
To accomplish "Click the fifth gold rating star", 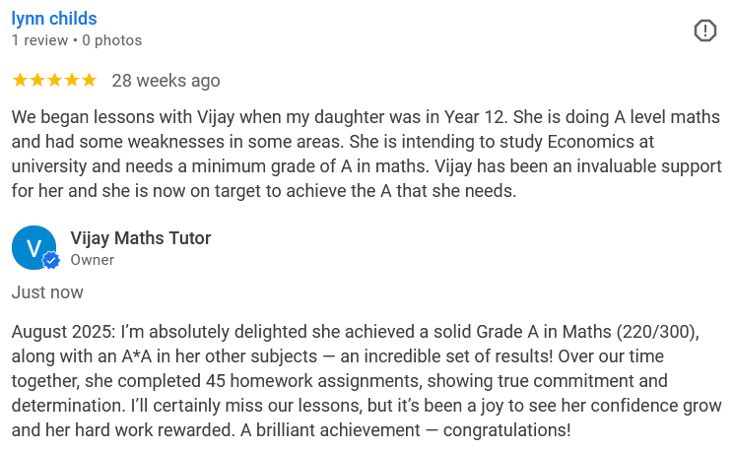I will pyautogui.click(x=89, y=80).
